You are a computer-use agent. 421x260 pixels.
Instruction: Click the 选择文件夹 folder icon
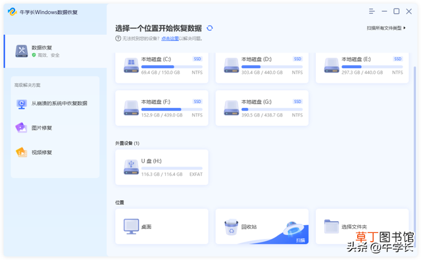tap(332, 226)
